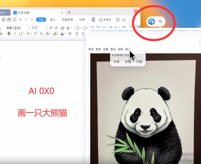Open font color dropdown arrow
This screenshot has height=164, width=201.
[x=65, y=34]
